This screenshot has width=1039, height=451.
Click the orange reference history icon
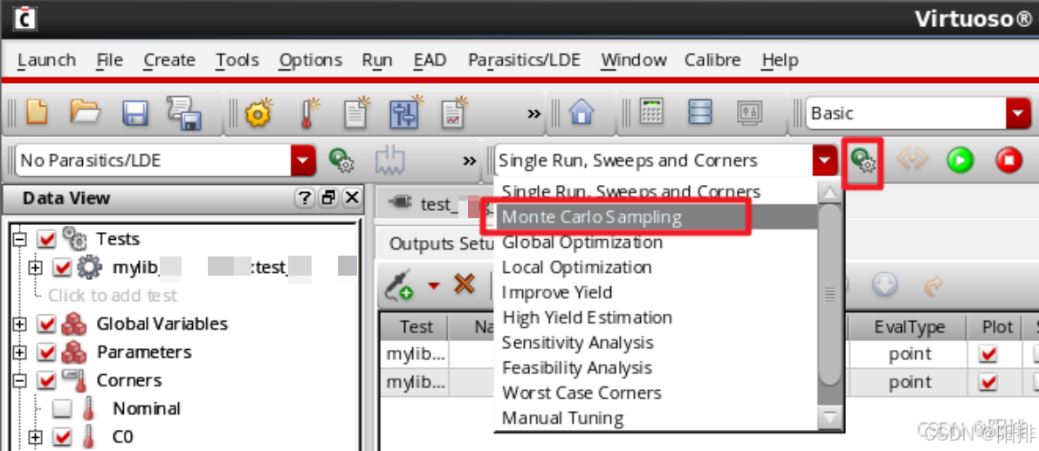point(912,161)
